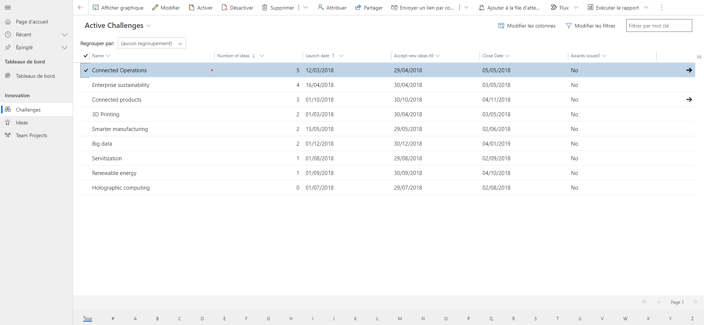The image size is (704, 325).
Task: Open the Holographic computing record
Action: tap(121, 187)
